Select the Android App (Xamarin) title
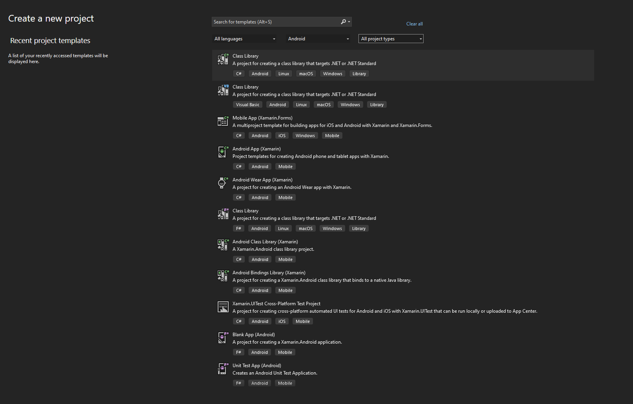The height and width of the screenshot is (404, 633). [256, 149]
